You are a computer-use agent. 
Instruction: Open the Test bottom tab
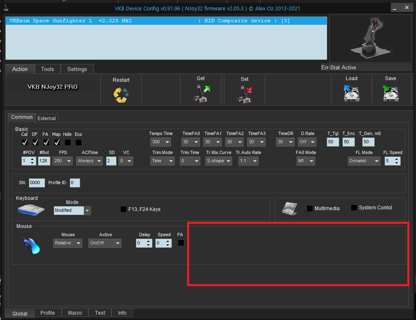click(x=100, y=313)
